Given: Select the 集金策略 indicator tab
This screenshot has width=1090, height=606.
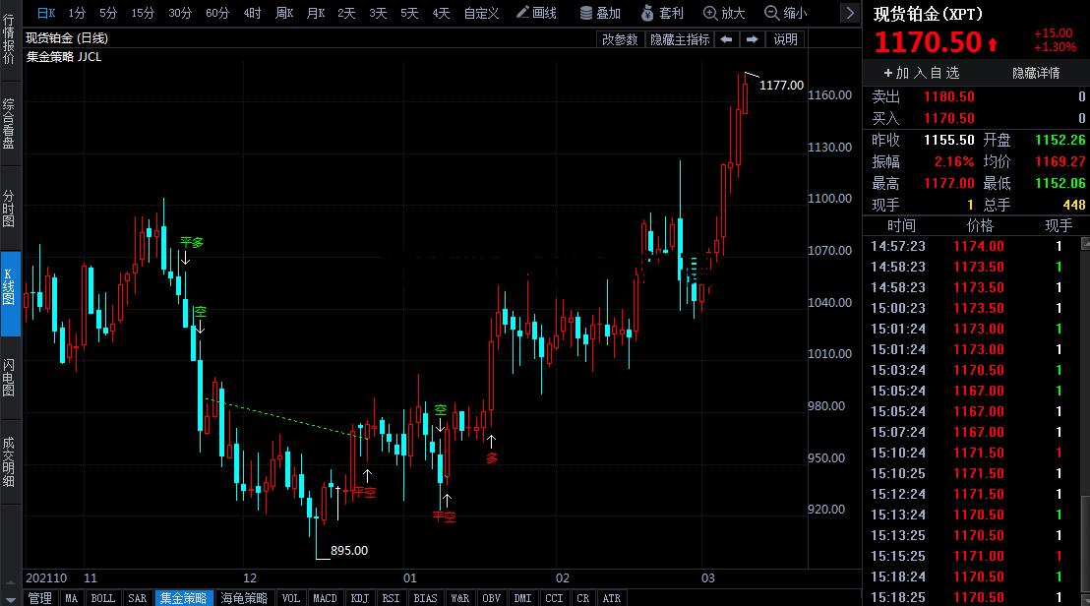Looking at the screenshot, I should (x=184, y=598).
